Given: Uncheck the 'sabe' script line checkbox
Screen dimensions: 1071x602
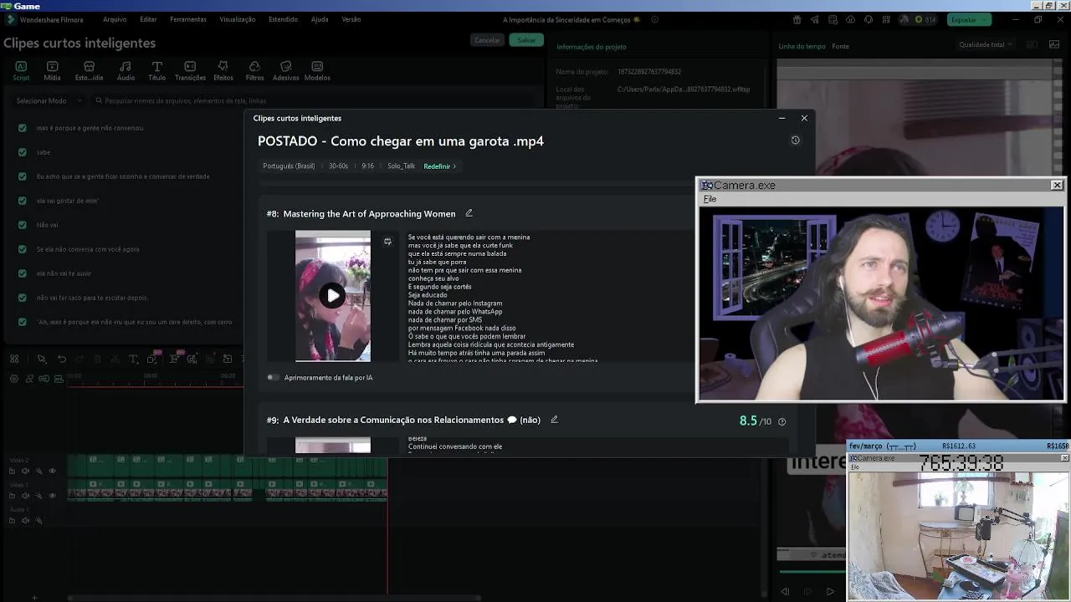Looking at the screenshot, I should tap(23, 152).
